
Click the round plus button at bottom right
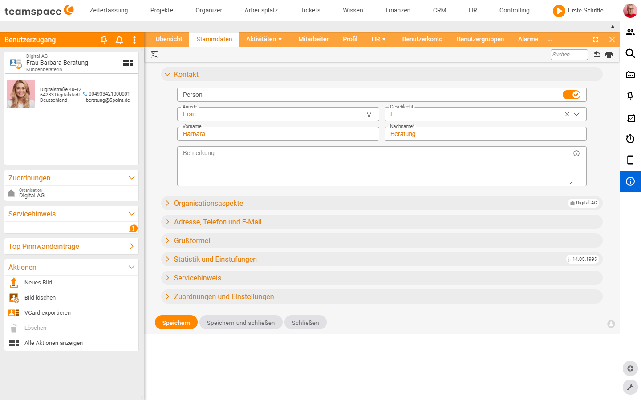pyautogui.click(x=630, y=368)
